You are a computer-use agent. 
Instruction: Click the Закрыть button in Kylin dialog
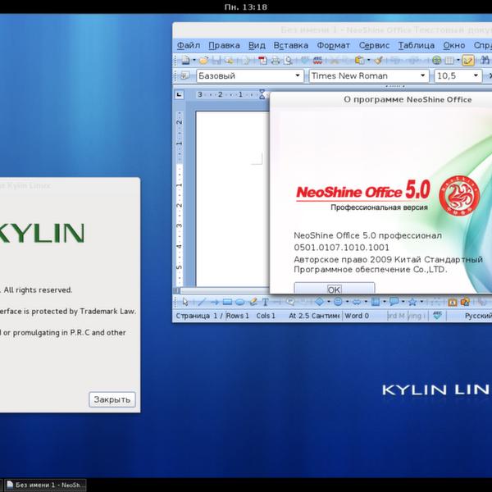(112, 399)
